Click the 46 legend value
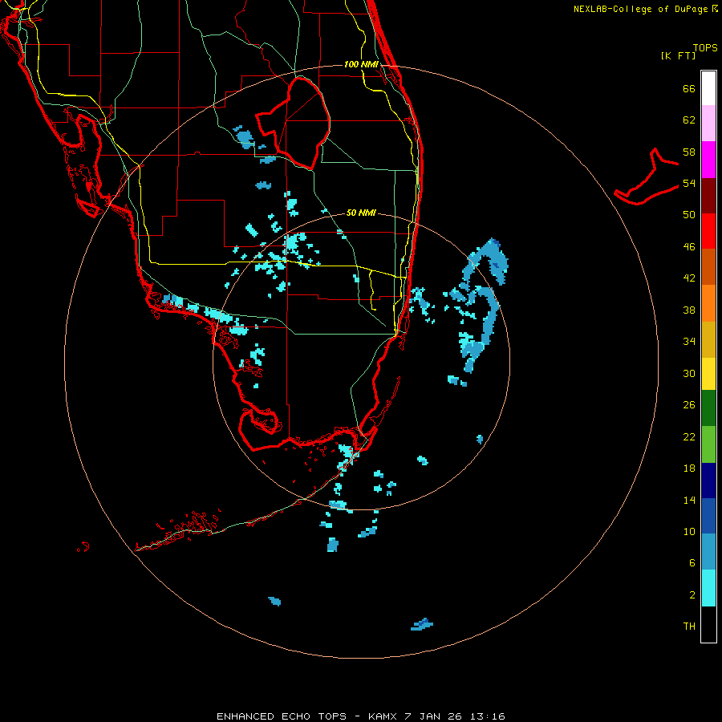Viewport: 722px width, 722px height. [689, 247]
